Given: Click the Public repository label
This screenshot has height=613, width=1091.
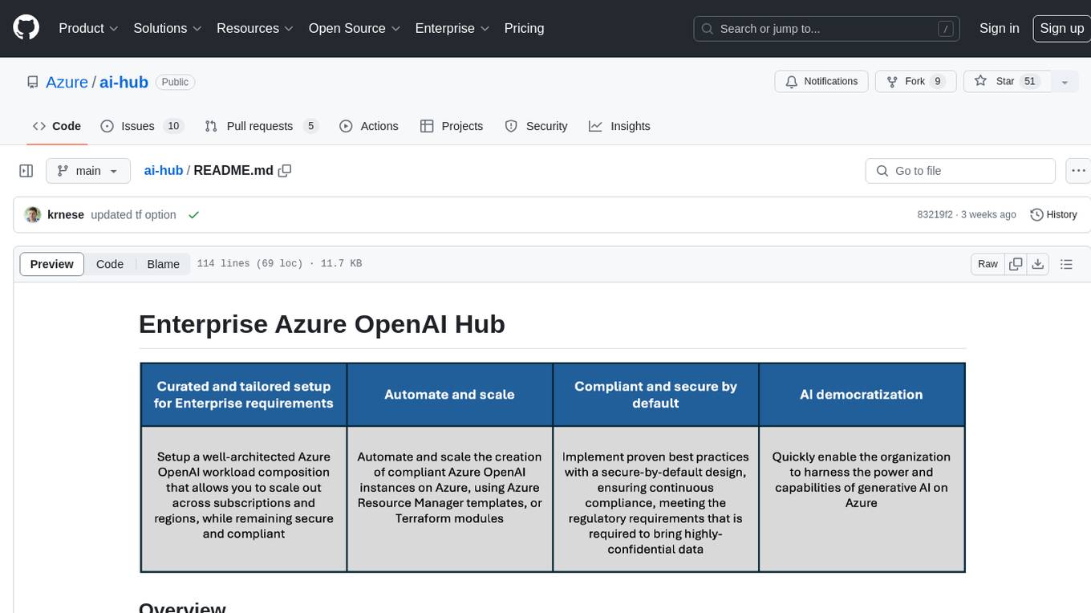Looking at the screenshot, I should [x=175, y=82].
